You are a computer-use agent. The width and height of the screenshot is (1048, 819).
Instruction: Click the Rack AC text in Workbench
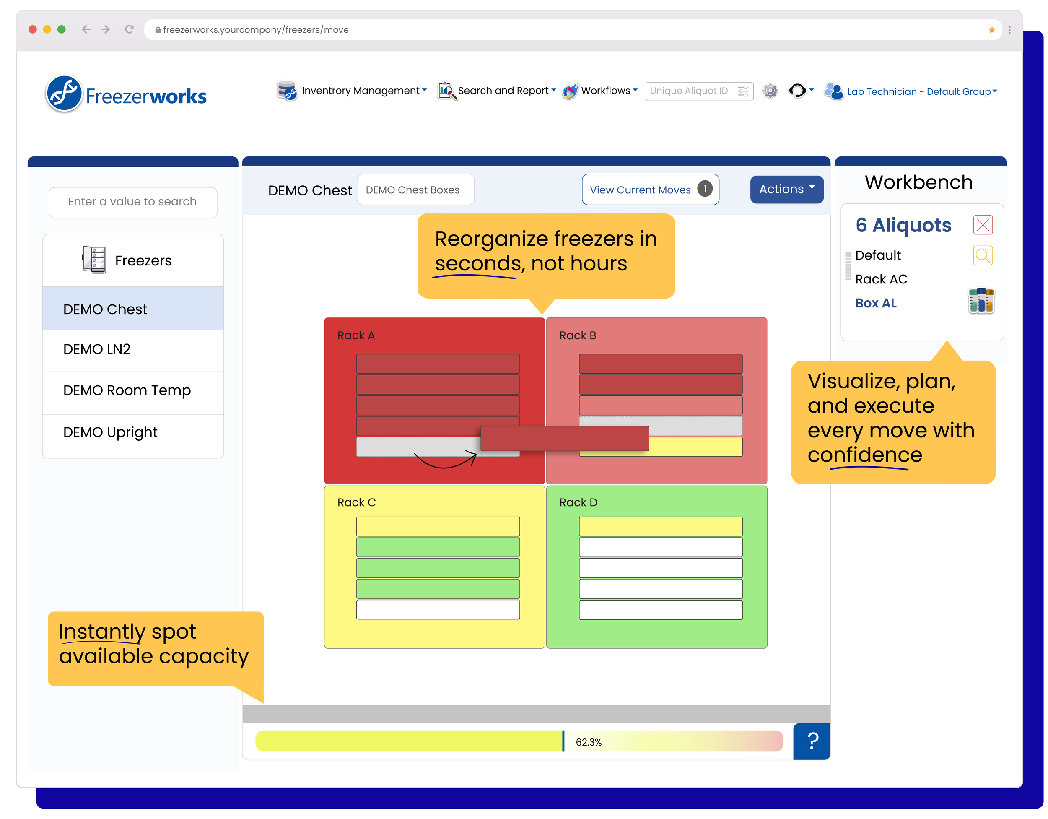(881, 279)
